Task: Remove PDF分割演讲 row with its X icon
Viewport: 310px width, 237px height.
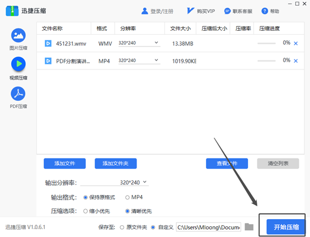Action: coord(296,61)
